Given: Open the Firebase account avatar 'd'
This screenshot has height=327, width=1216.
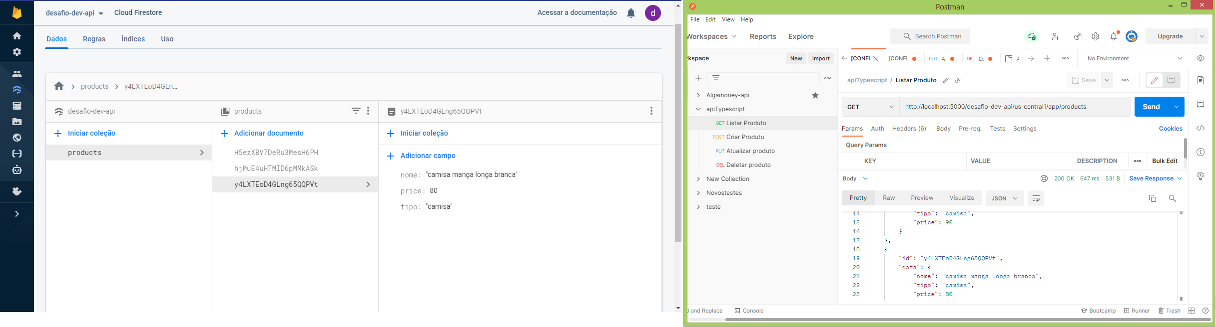Looking at the screenshot, I should [x=653, y=13].
